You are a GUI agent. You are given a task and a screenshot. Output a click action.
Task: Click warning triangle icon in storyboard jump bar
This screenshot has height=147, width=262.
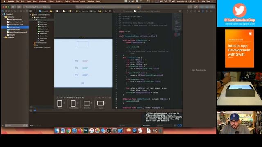[100, 11]
